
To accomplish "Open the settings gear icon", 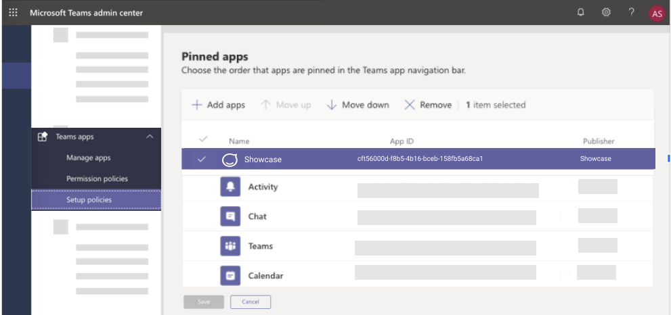I will [x=606, y=12].
